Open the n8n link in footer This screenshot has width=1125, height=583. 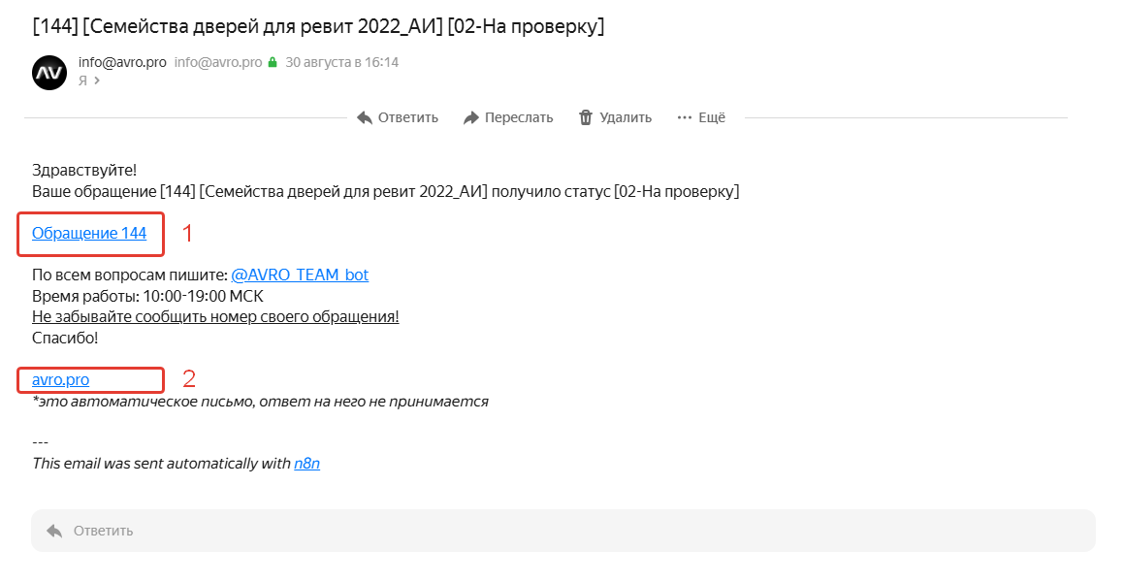click(x=306, y=464)
